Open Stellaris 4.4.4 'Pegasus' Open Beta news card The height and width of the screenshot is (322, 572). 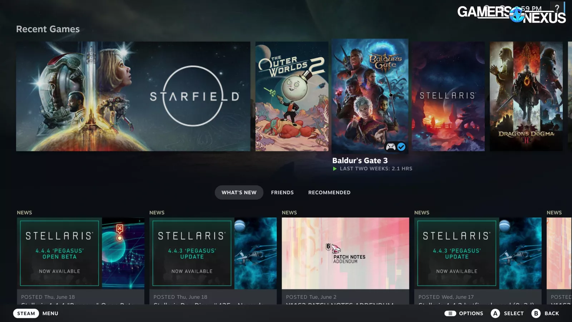click(80, 261)
